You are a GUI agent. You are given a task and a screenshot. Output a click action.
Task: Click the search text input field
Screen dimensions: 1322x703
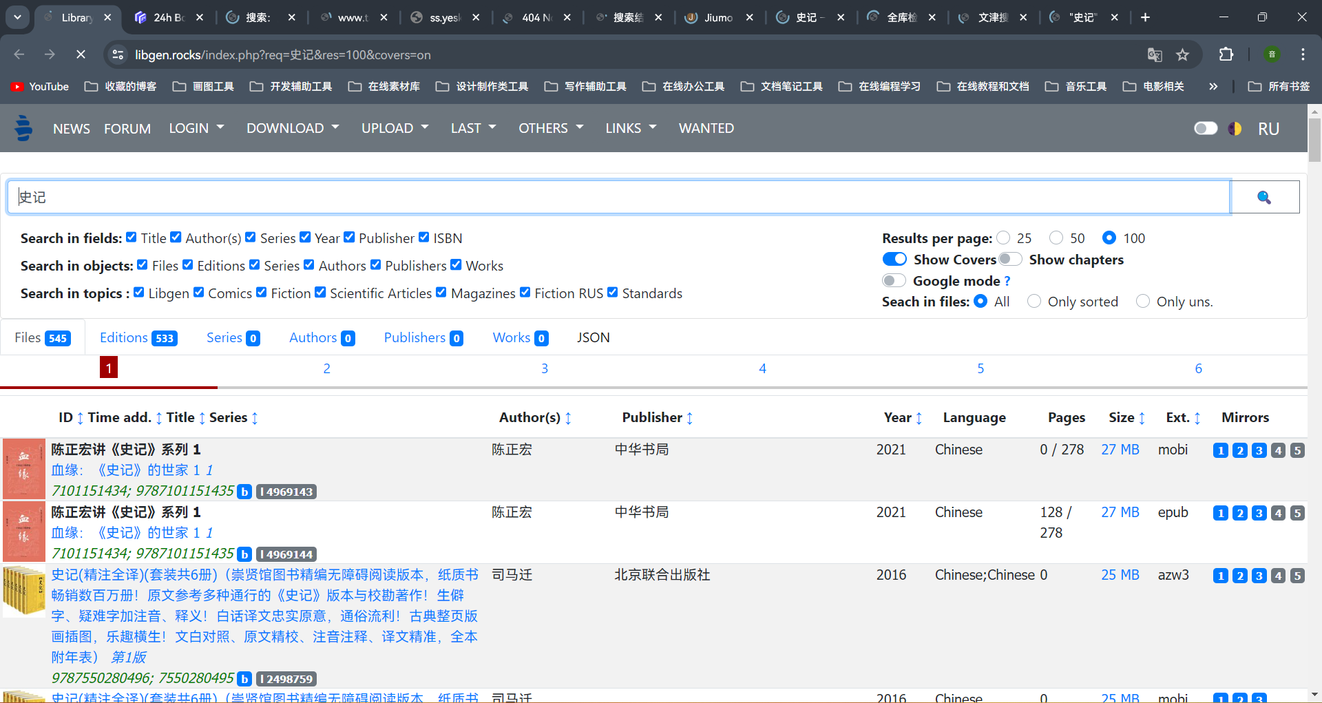[x=620, y=198]
